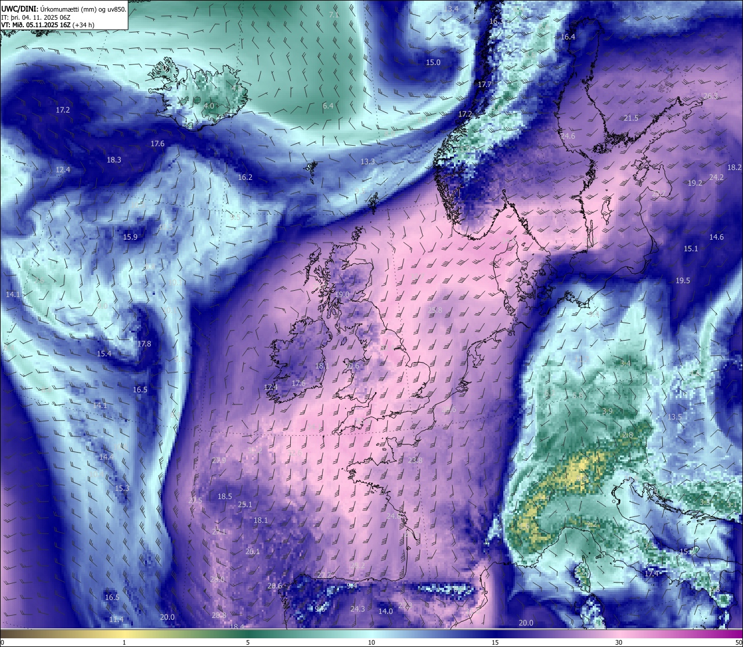Select the colorbar tick label 30

pos(619,642)
